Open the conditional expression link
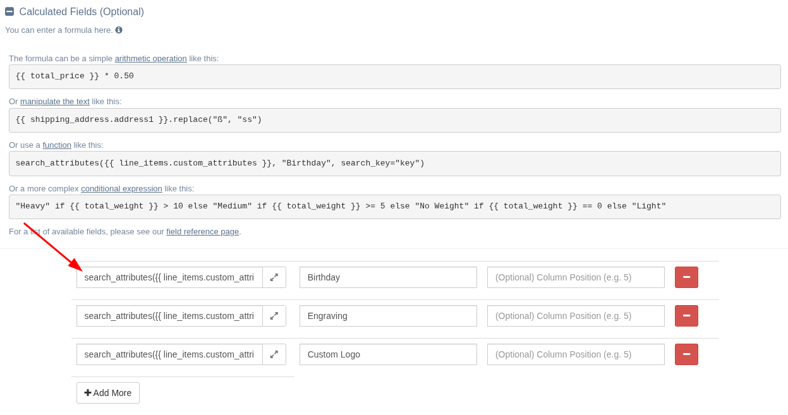788x415 pixels. (121, 188)
